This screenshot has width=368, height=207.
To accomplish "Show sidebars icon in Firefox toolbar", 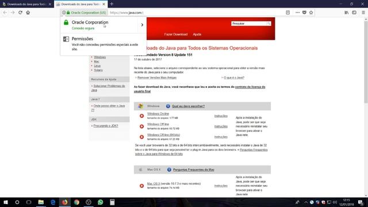I will click(x=354, y=13).
